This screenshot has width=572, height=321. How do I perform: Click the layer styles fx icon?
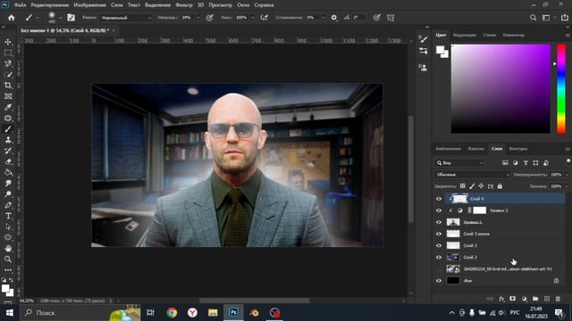pyautogui.click(x=501, y=299)
